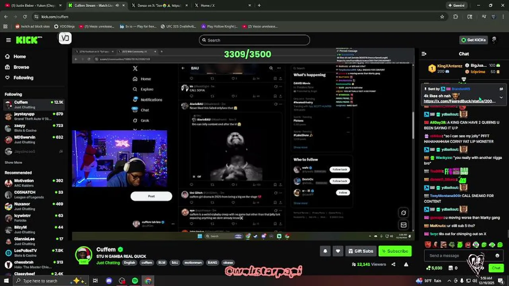Switch to the Home / X tab
Screen dimensions: 509x286
(223, 6)
